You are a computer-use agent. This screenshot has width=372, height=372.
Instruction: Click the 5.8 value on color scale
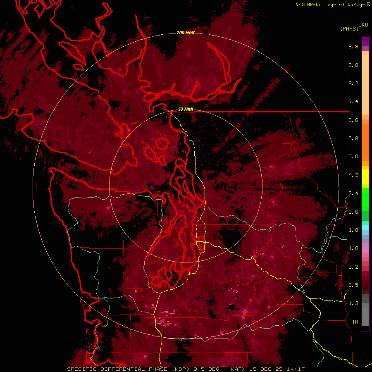pos(353,138)
